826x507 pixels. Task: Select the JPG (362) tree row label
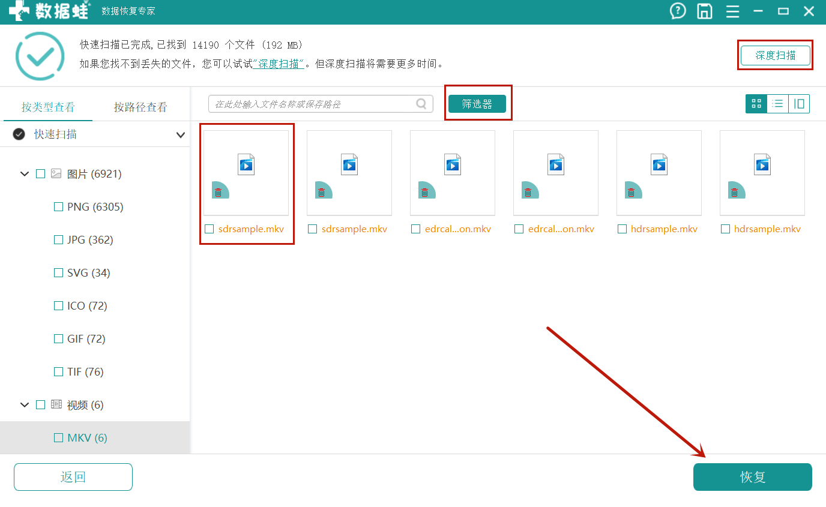(90, 240)
